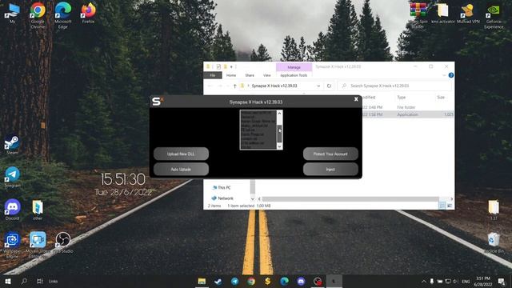Click the listbox scroll up arrow
This screenshot has width=512, height=288.
[279, 114]
